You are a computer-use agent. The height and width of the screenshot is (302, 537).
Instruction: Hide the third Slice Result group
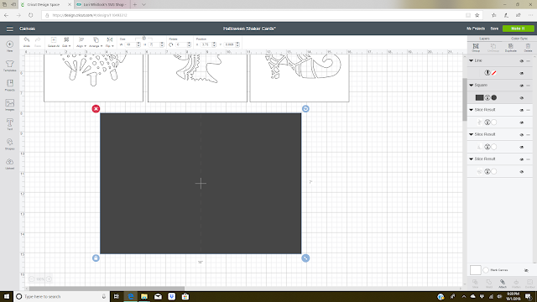click(x=522, y=159)
